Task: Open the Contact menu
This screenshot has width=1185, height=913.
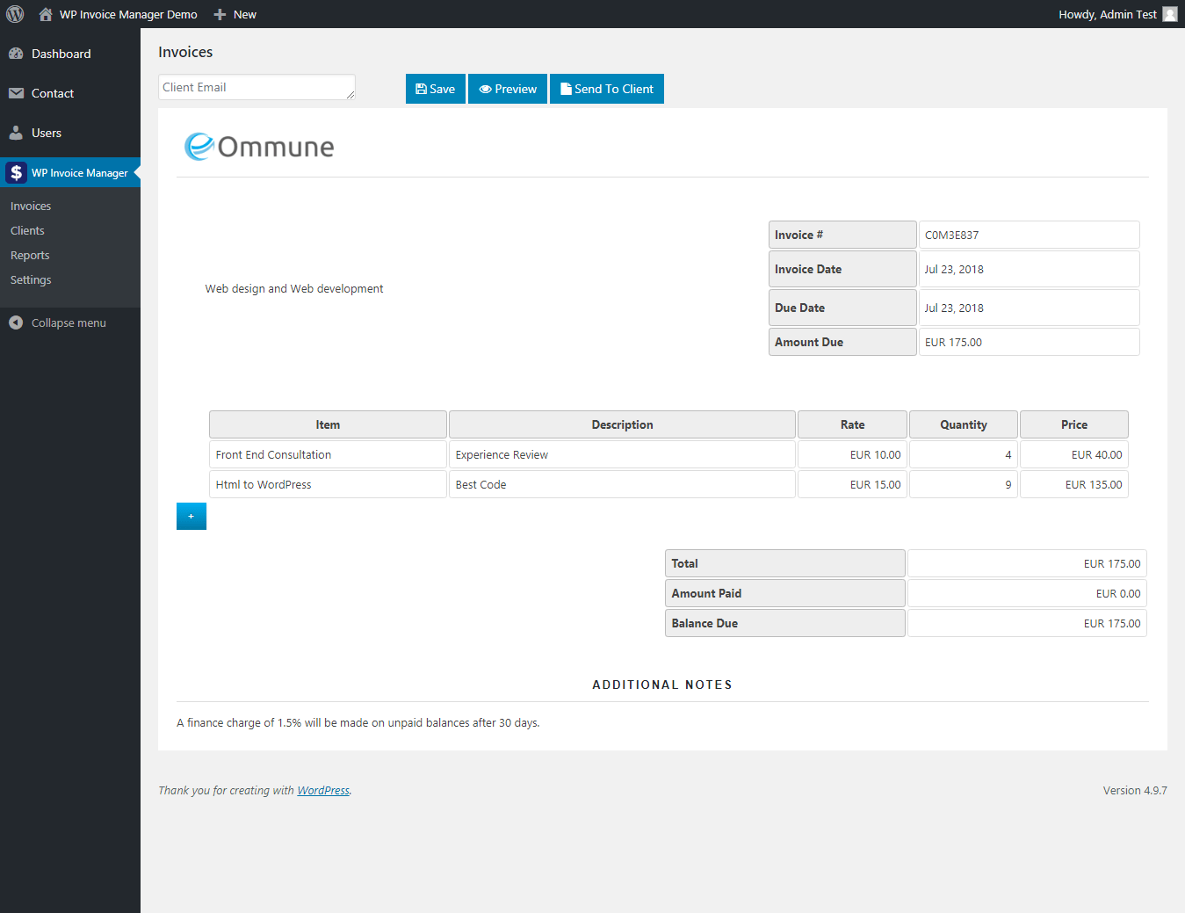Action: click(70, 93)
